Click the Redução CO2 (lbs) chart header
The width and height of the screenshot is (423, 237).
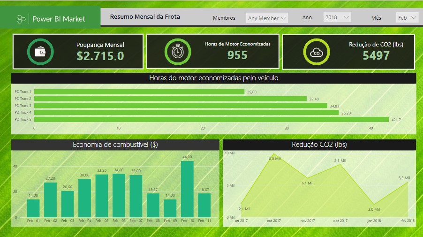pyautogui.click(x=319, y=145)
